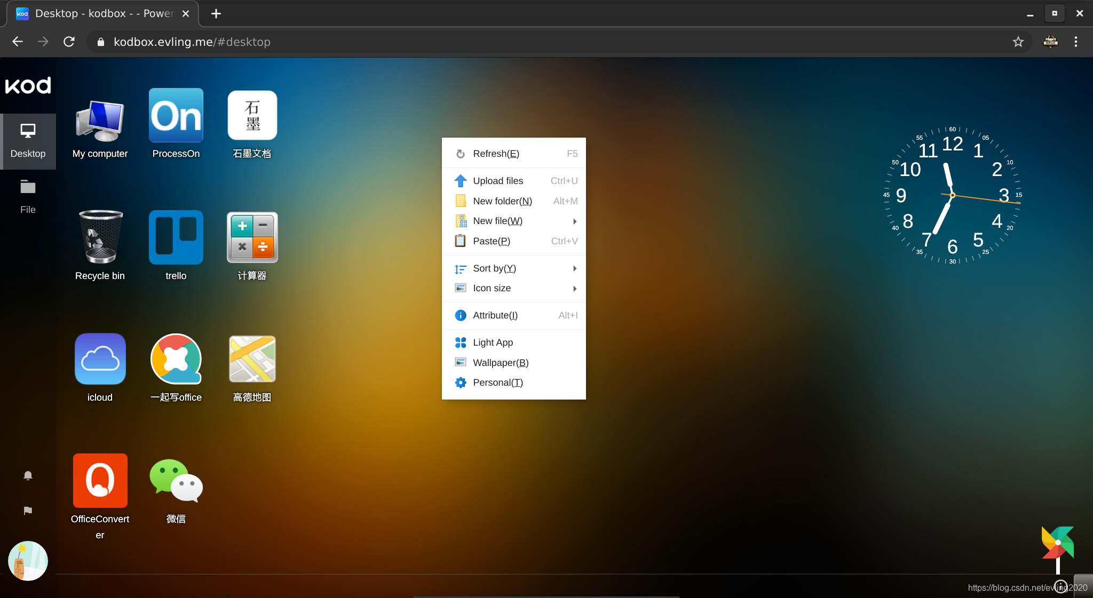Open the Recycle bin icon
This screenshot has height=598, width=1093.
point(100,238)
